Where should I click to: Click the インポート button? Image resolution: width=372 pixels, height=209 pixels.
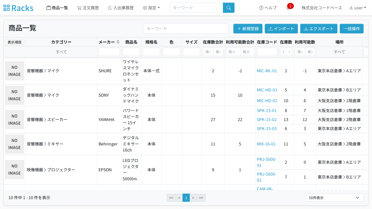pyautogui.click(x=281, y=29)
